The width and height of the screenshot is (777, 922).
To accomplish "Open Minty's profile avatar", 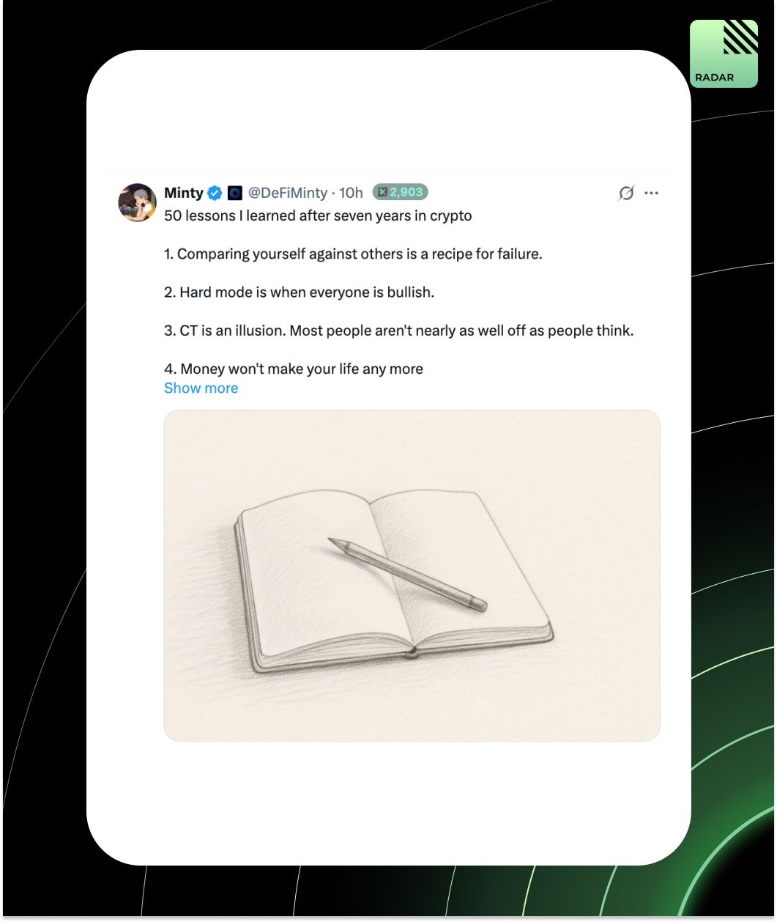I will click(138, 202).
